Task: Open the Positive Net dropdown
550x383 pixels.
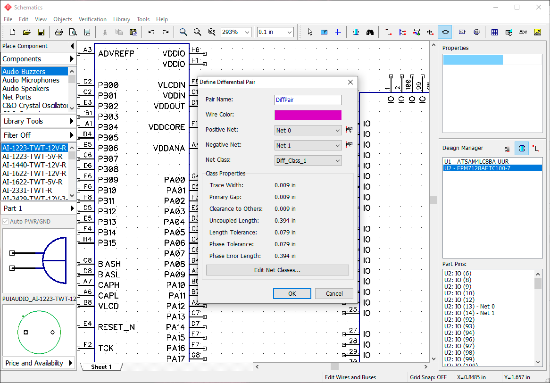Action: (x=308, y=130)
